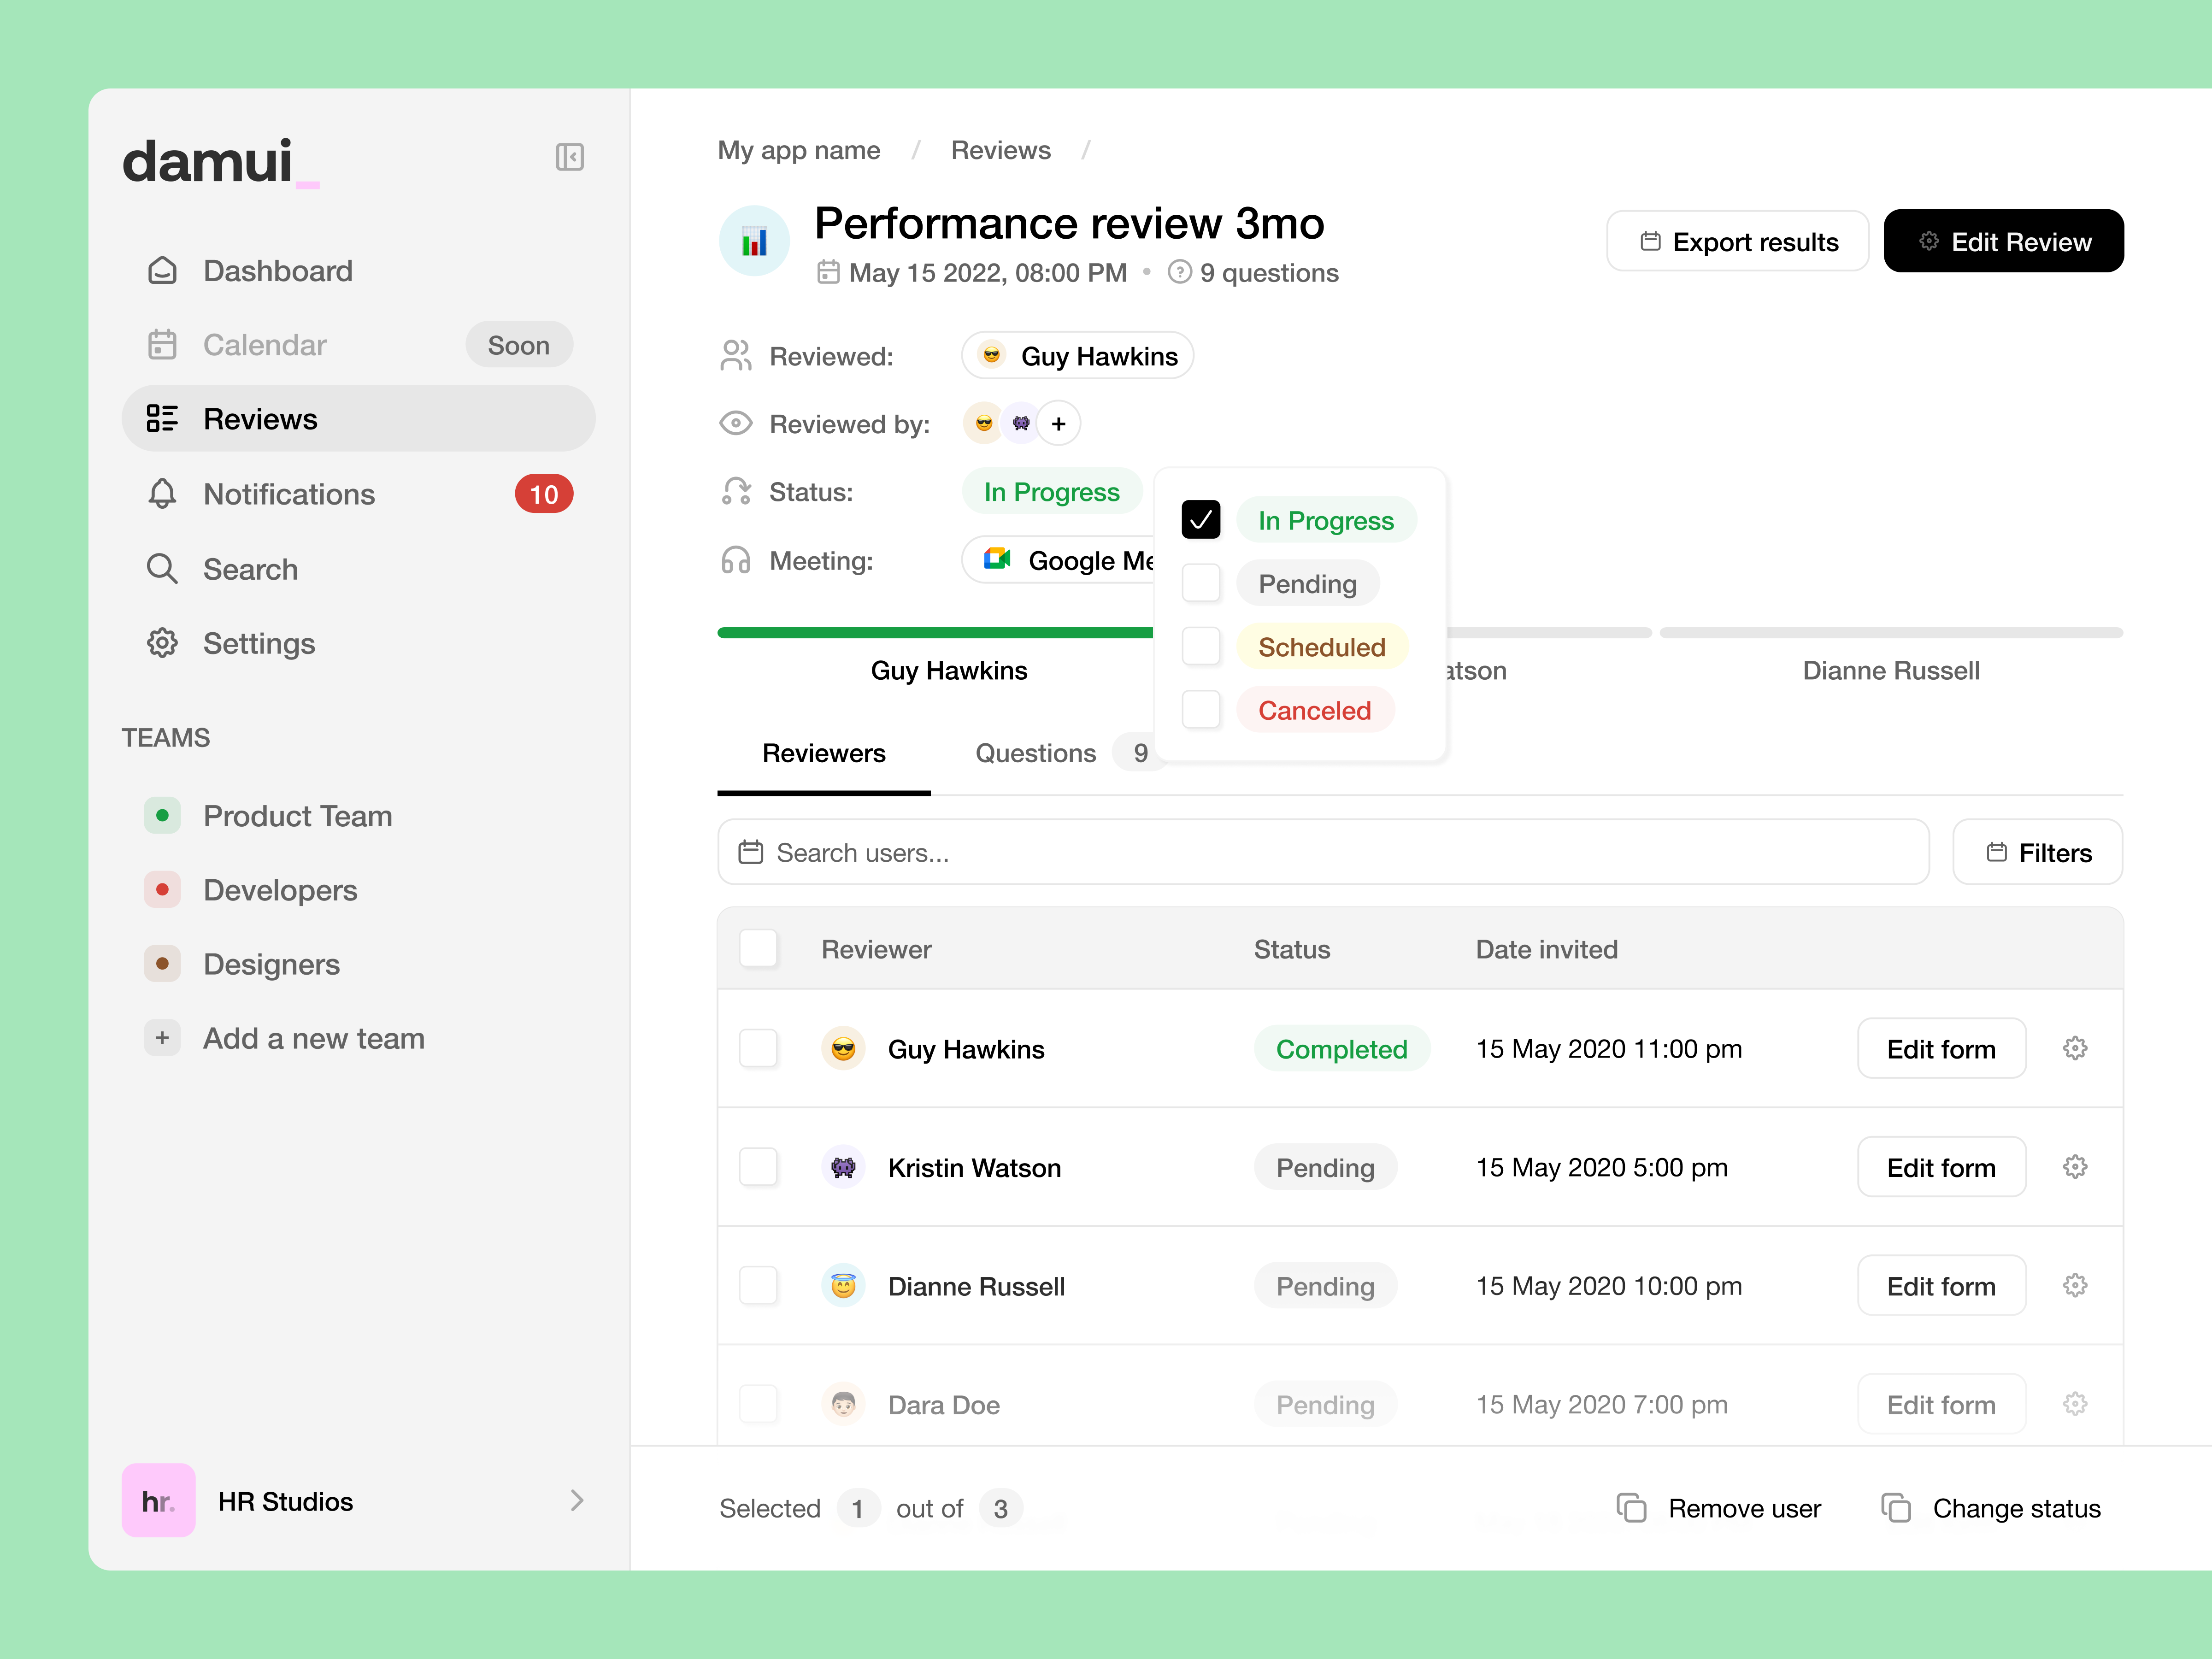
Task: Expand the HR Studios workspace chevron
Action: tap(577, 1500)
